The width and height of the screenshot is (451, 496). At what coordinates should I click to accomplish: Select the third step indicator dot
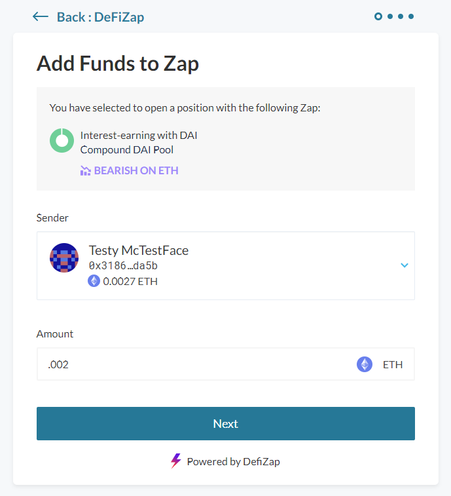pos(401,16)
